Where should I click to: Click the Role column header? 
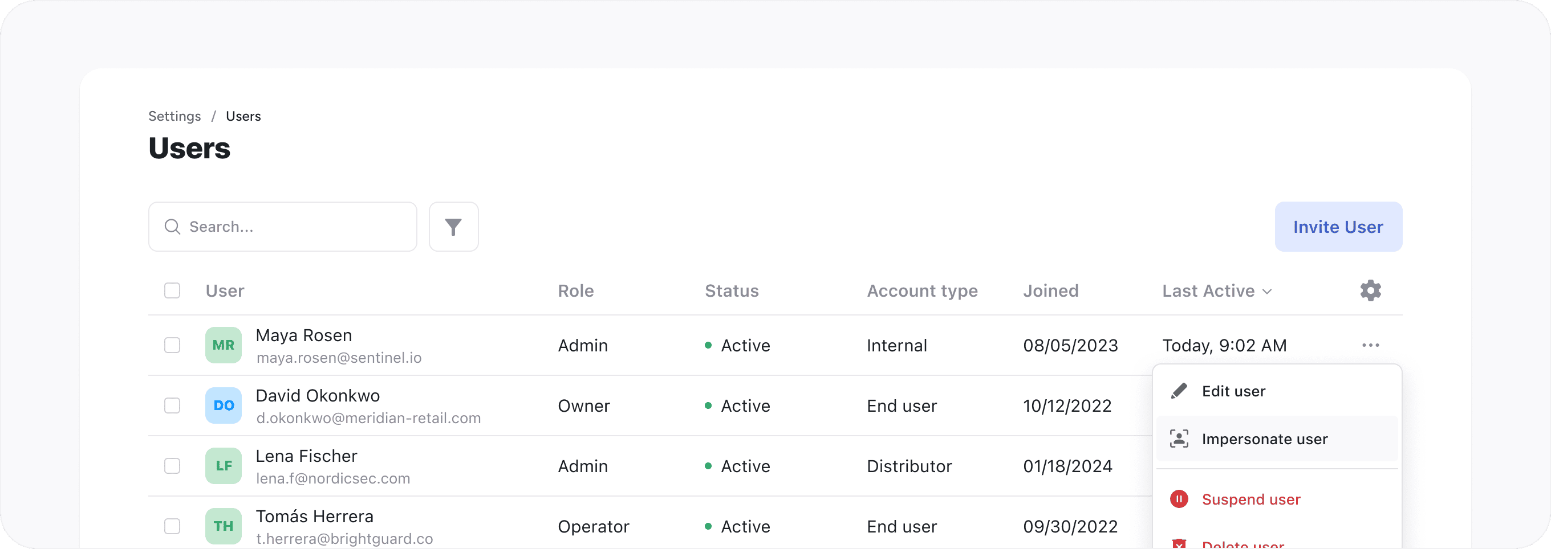pos(575,291)
